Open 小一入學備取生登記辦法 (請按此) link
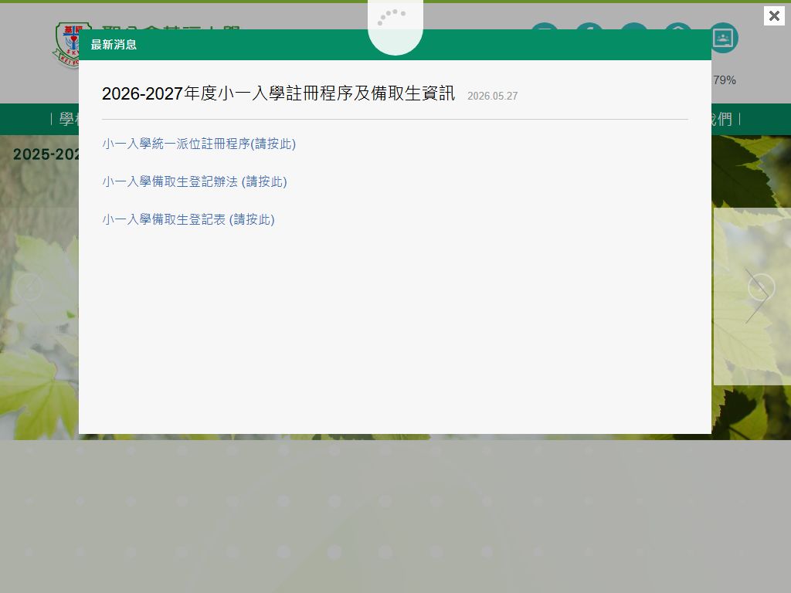Screen dimensions: 791x593 pyautogui.click(x=194, y=181)
